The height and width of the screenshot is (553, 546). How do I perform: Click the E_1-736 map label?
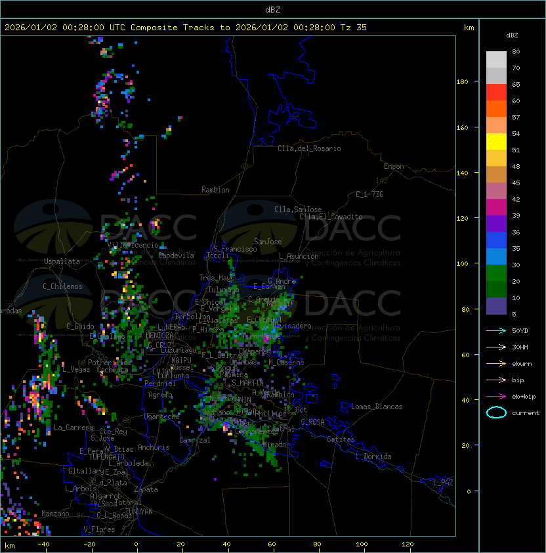pos(369,194)
